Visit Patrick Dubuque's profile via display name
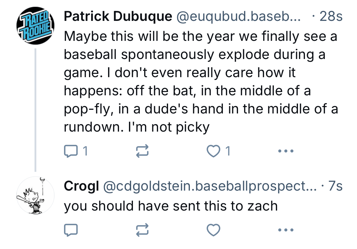Image resolution: width=357 pixels, height=249 pixels. (118, 17)
